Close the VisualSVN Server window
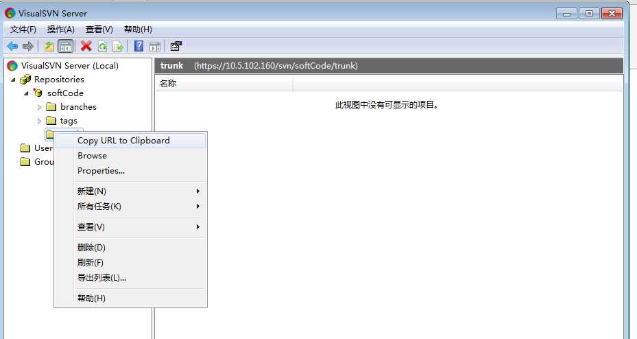 click(x=612, y=14)
